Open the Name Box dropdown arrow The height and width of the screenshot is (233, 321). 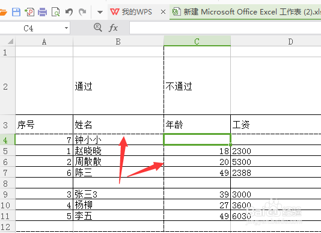click(66, 28)
